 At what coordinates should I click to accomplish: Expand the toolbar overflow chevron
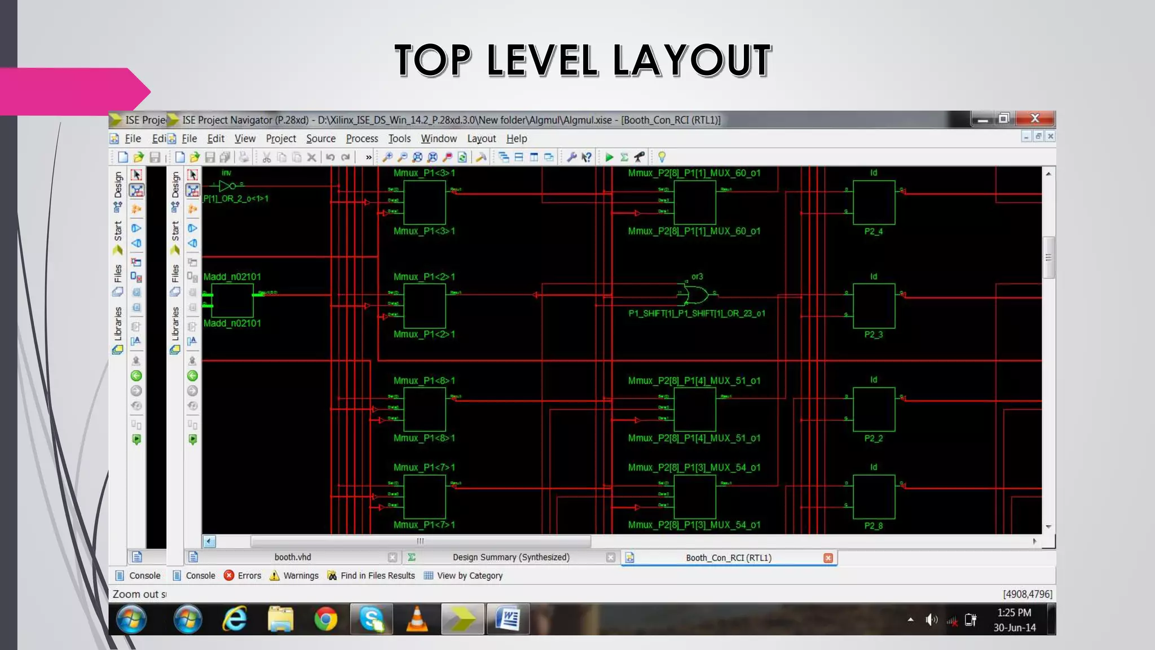tap(368, 157)
